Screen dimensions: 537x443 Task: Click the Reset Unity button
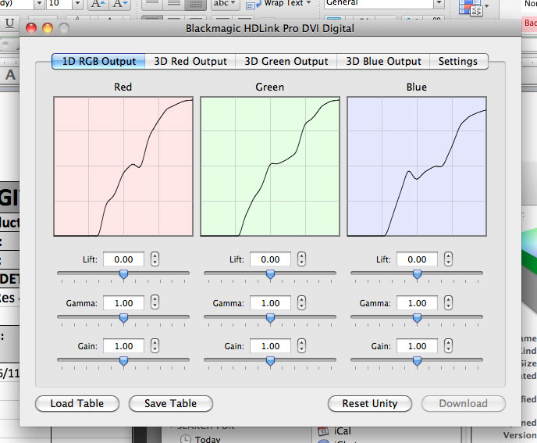pyautogui.click(x=369, y=404)
